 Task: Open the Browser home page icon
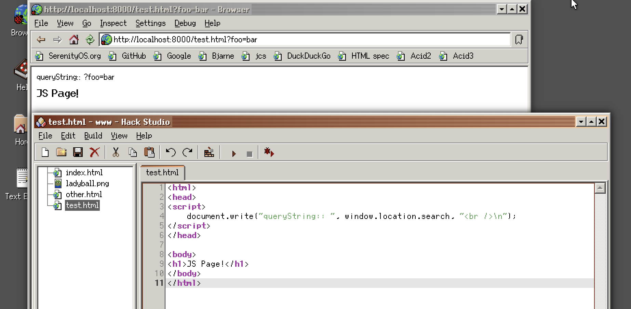click(x=74, y=40)
